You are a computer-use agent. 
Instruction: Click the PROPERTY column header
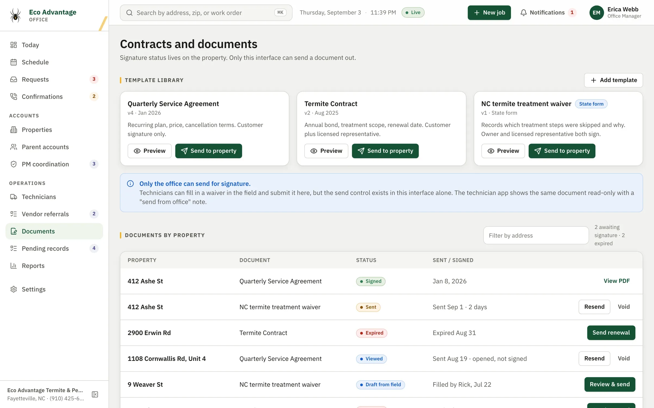pos(142,260)
